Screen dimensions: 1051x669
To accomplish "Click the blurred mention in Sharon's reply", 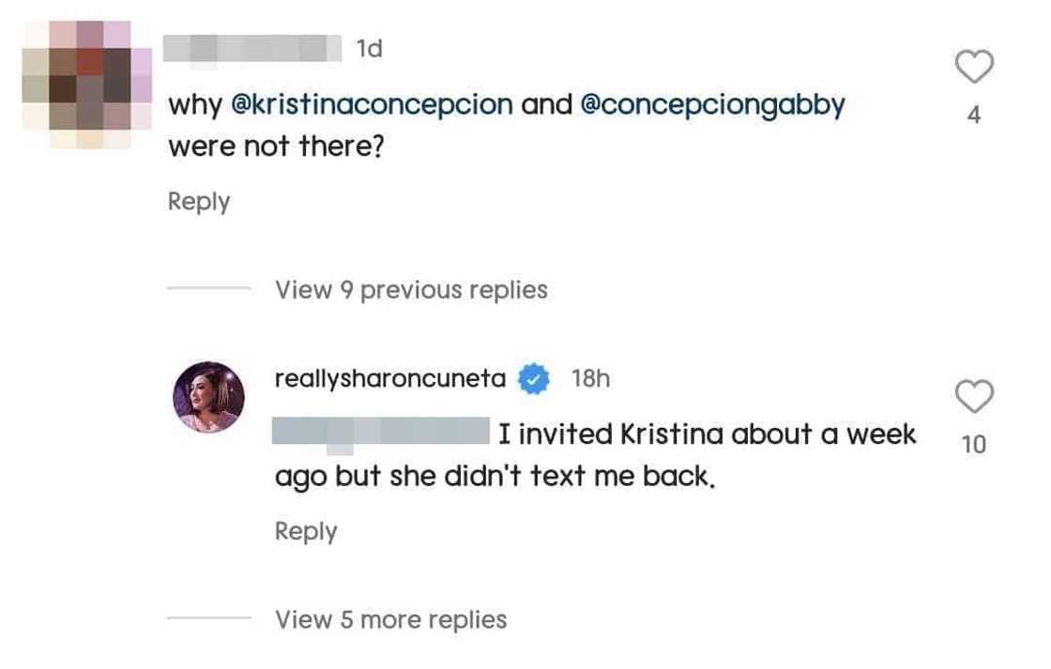I will click(380, 433).
